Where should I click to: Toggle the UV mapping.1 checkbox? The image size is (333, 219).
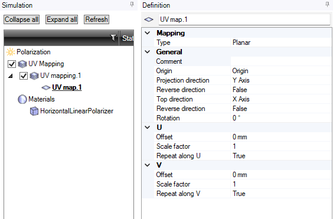pos(24,76)
